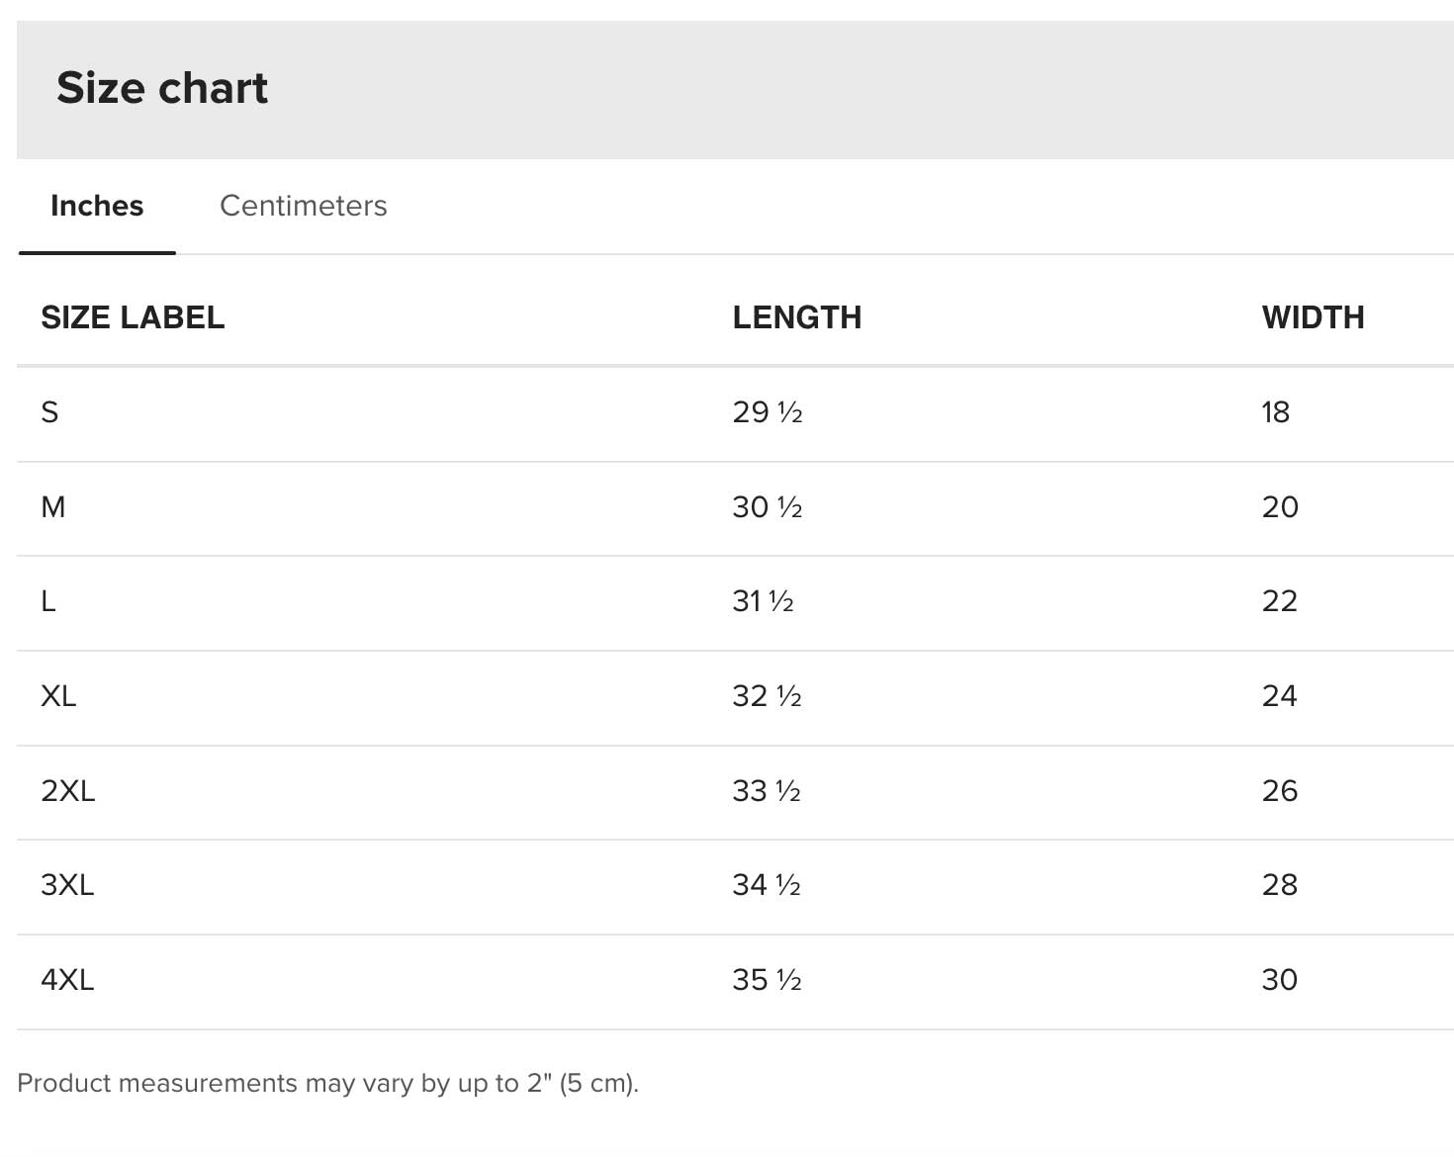Select the M size label row

53,507
